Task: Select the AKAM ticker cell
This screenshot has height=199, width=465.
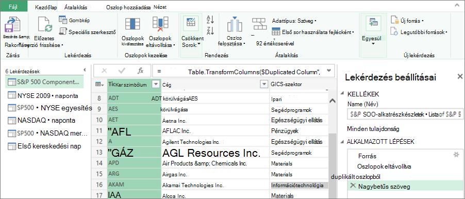Action: point(134,185)
